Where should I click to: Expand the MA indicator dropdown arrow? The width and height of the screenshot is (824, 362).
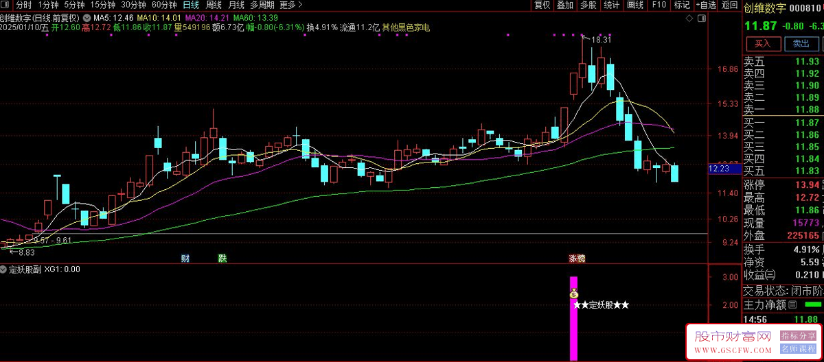click(87, 17)
